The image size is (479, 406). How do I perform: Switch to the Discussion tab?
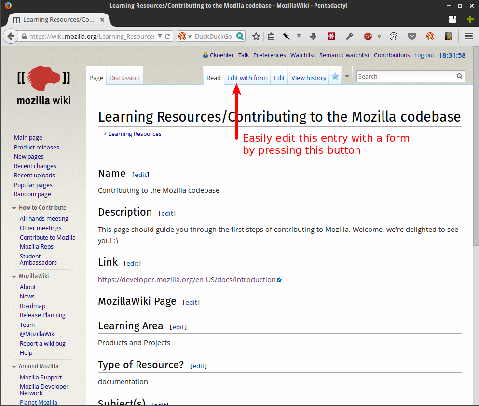click(x=124, y=78)
